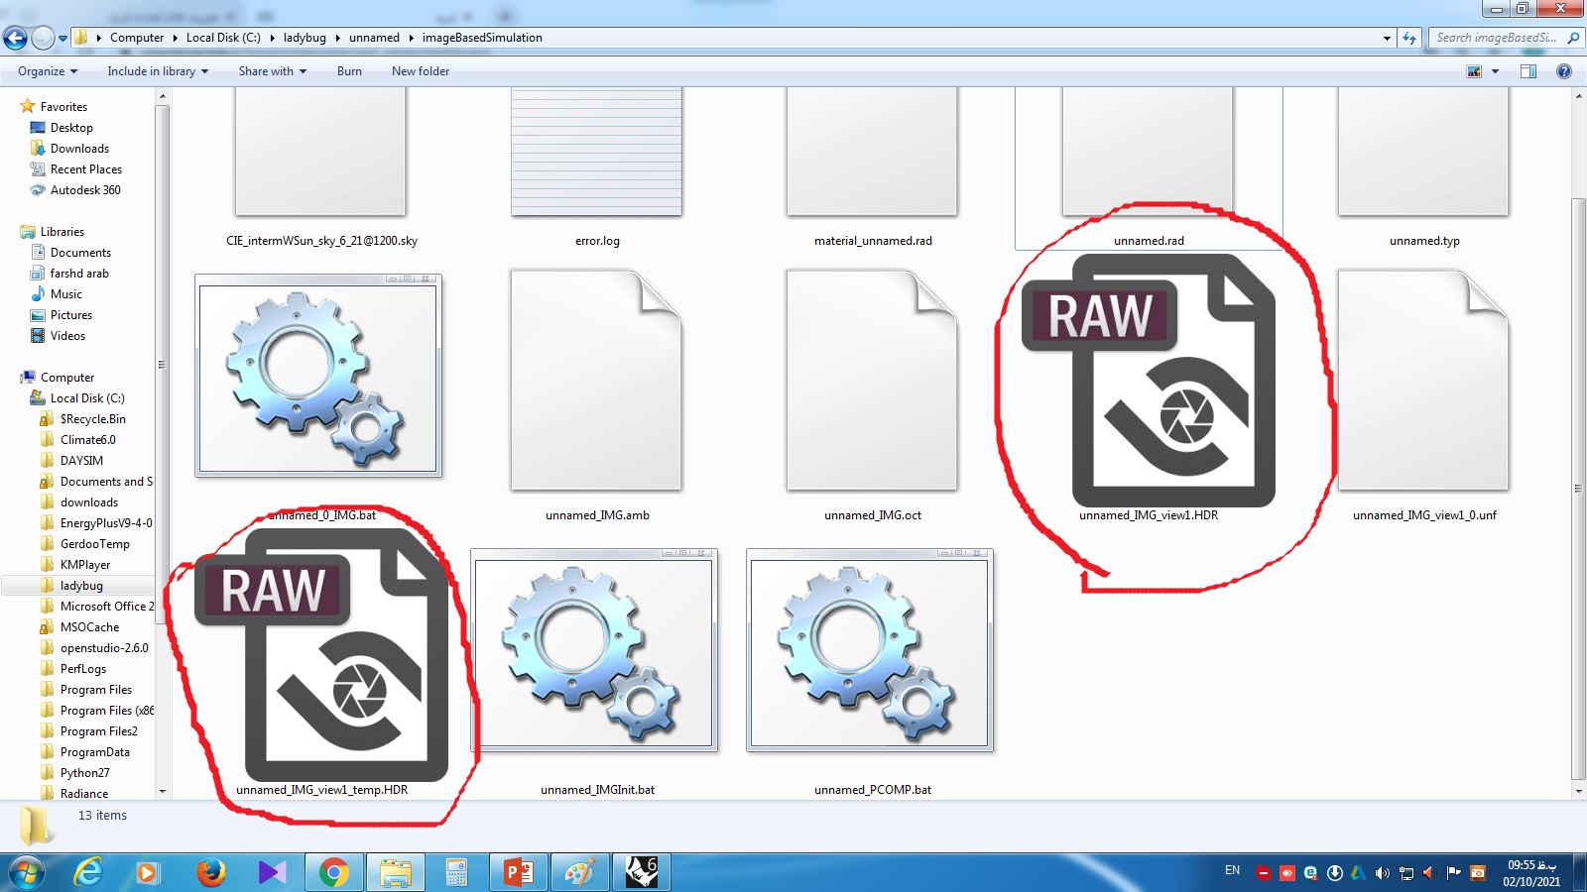The height and width of the screenshot is (892, 1587).
Task: Select the unnamed_0_IMG.bat gear icon
Action: click(x=318, y=376)
